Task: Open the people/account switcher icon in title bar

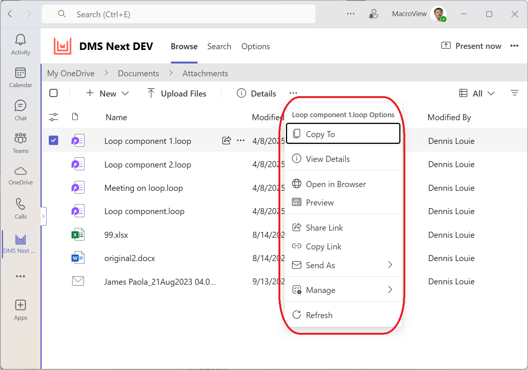Action: [373, 14]
